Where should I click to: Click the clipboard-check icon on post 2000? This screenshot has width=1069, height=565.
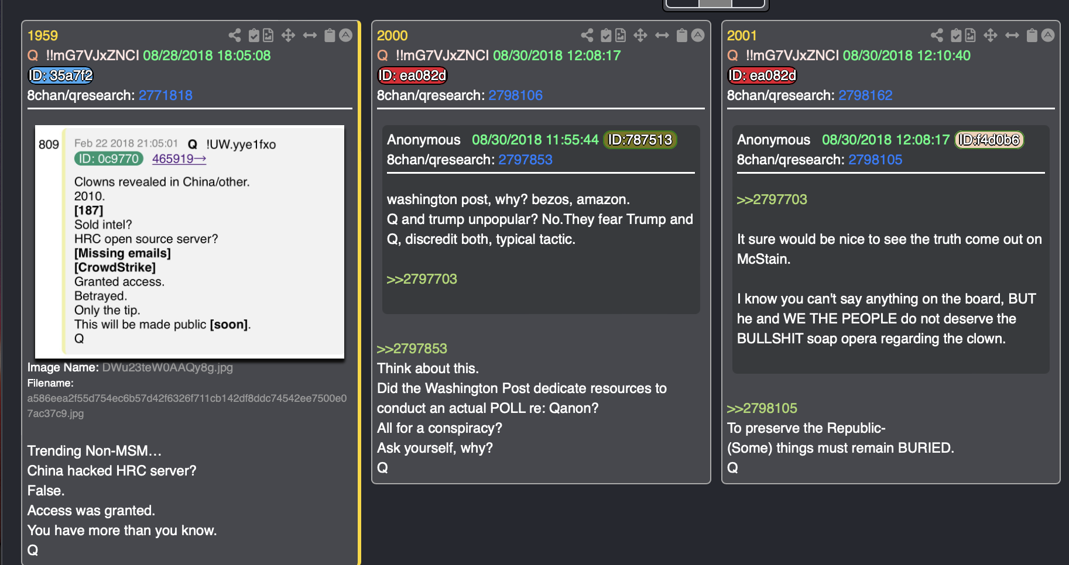pos(607,36)
